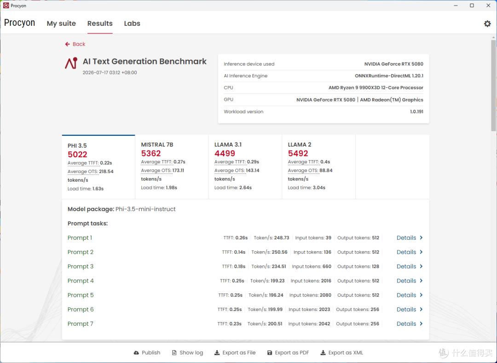Expand Prompt 6 details chevron
Viewport: 497px width, 363px height.
(x=421, y=309)
